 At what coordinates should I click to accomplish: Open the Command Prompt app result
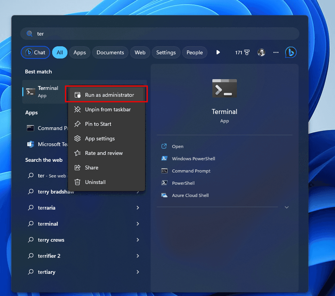tap(47, 128)
